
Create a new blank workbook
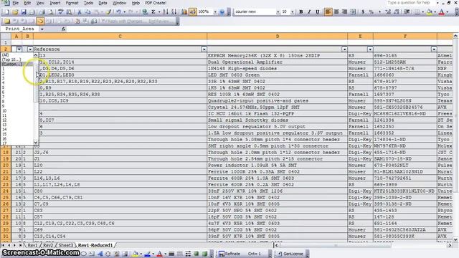point(6,12)
